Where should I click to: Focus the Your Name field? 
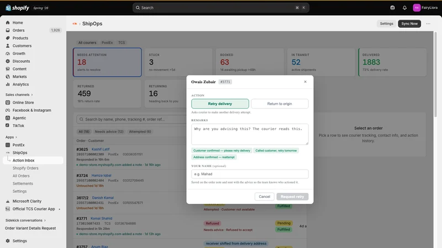coord(250,174)
